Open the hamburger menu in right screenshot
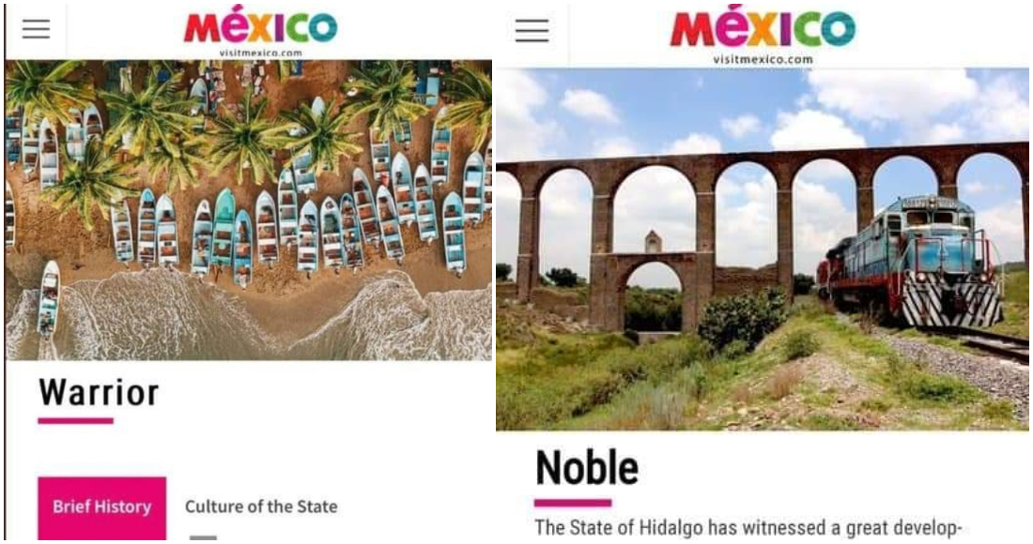 tap(532, 30)
